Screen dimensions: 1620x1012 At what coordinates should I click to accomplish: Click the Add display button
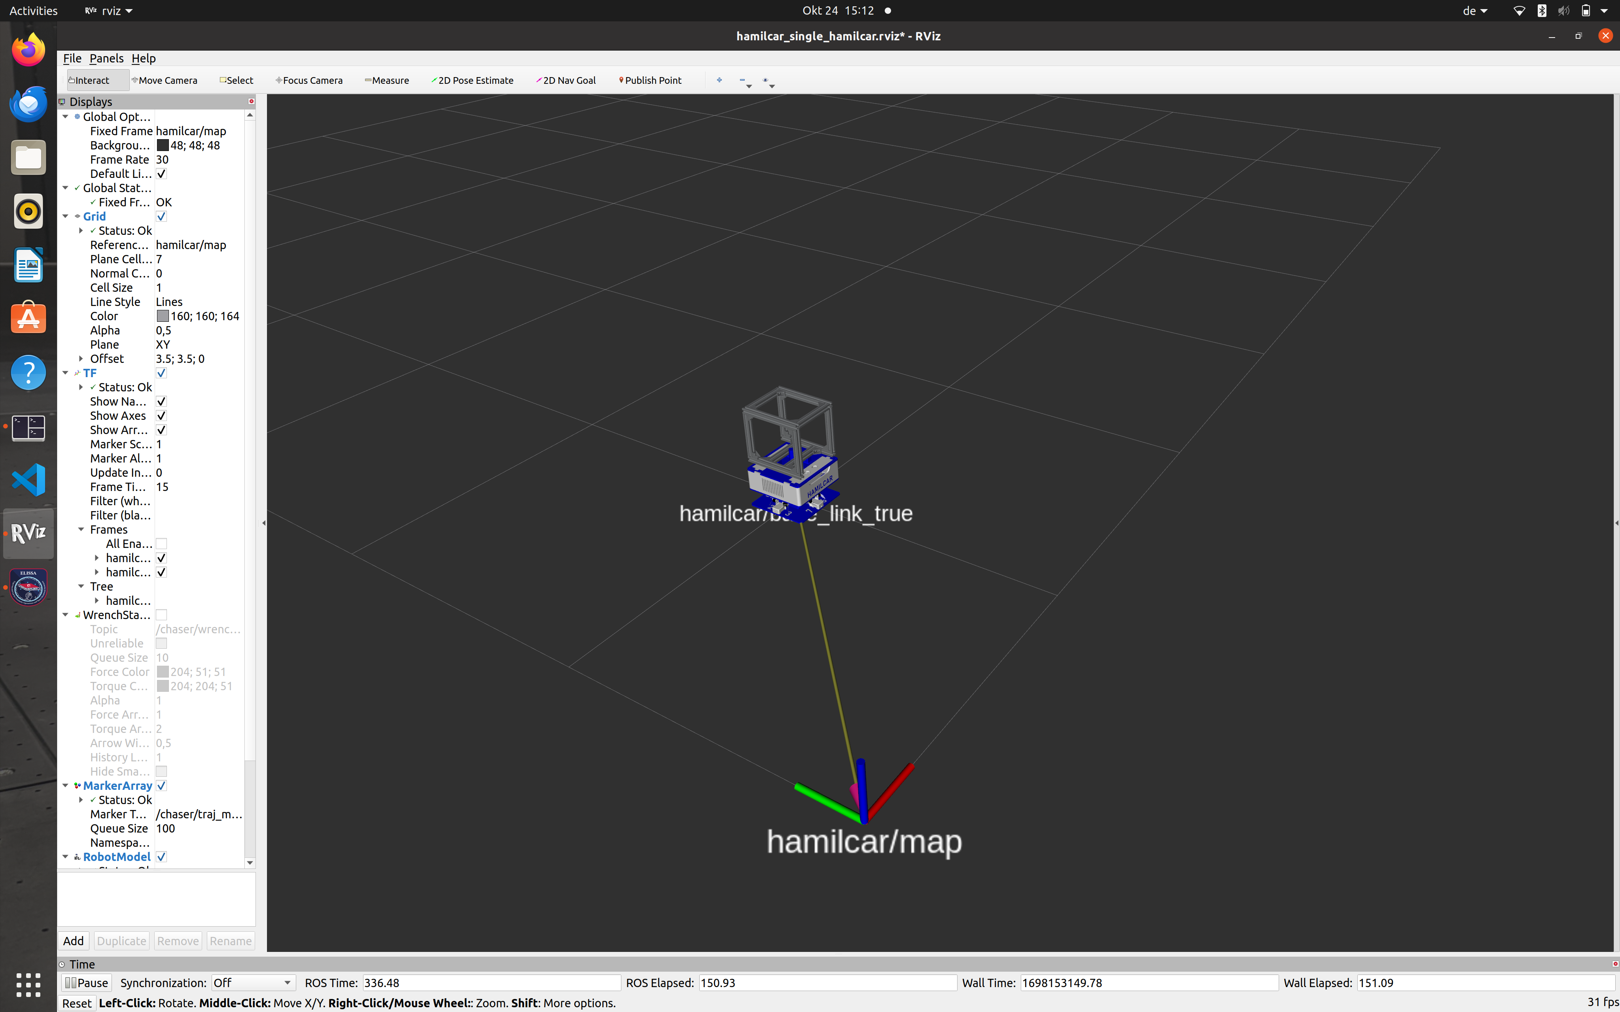pos(74,940)
